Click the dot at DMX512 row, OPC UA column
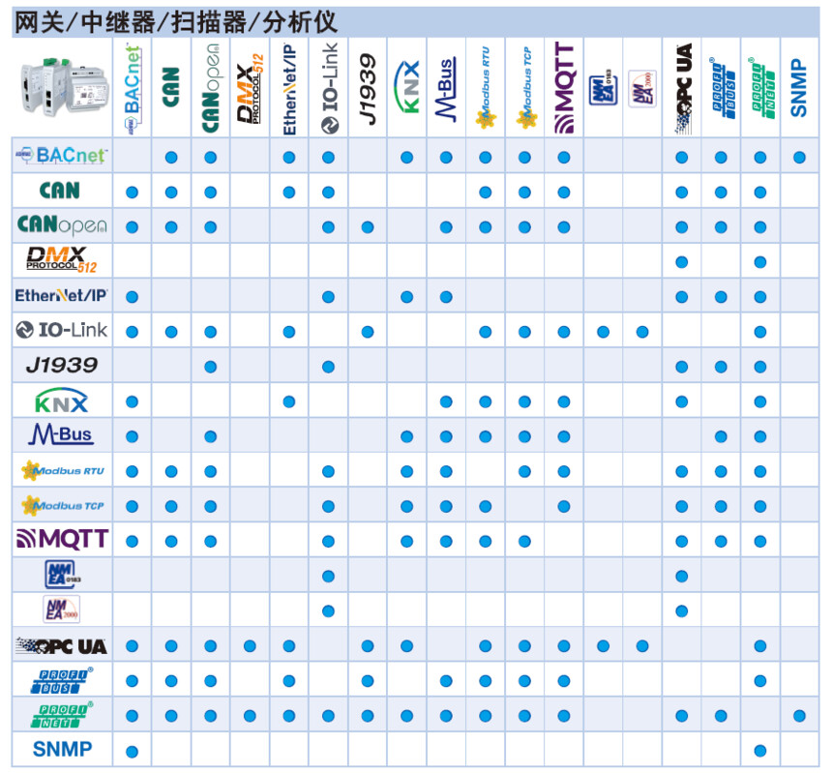The width and height of the screenshot is (832, 773). point(682,262)
